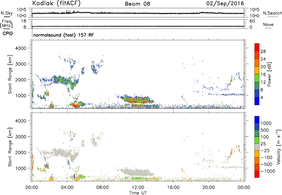Click the red bottom segment of velocity colorbar

257,174
